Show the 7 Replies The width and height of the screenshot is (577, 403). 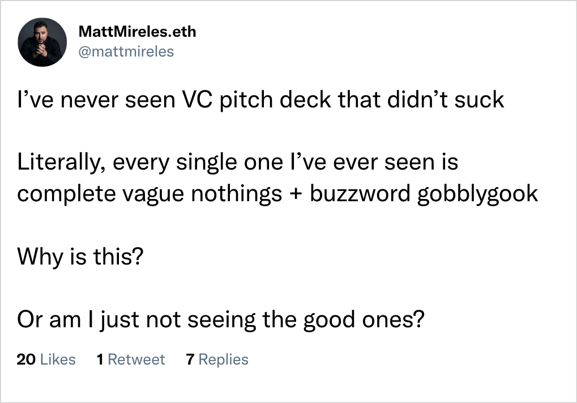[x=217, y=359]
